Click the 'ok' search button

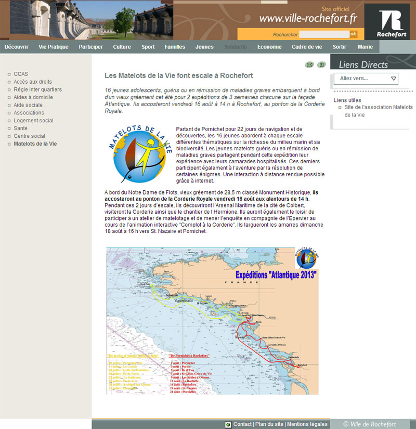point(353,34)
